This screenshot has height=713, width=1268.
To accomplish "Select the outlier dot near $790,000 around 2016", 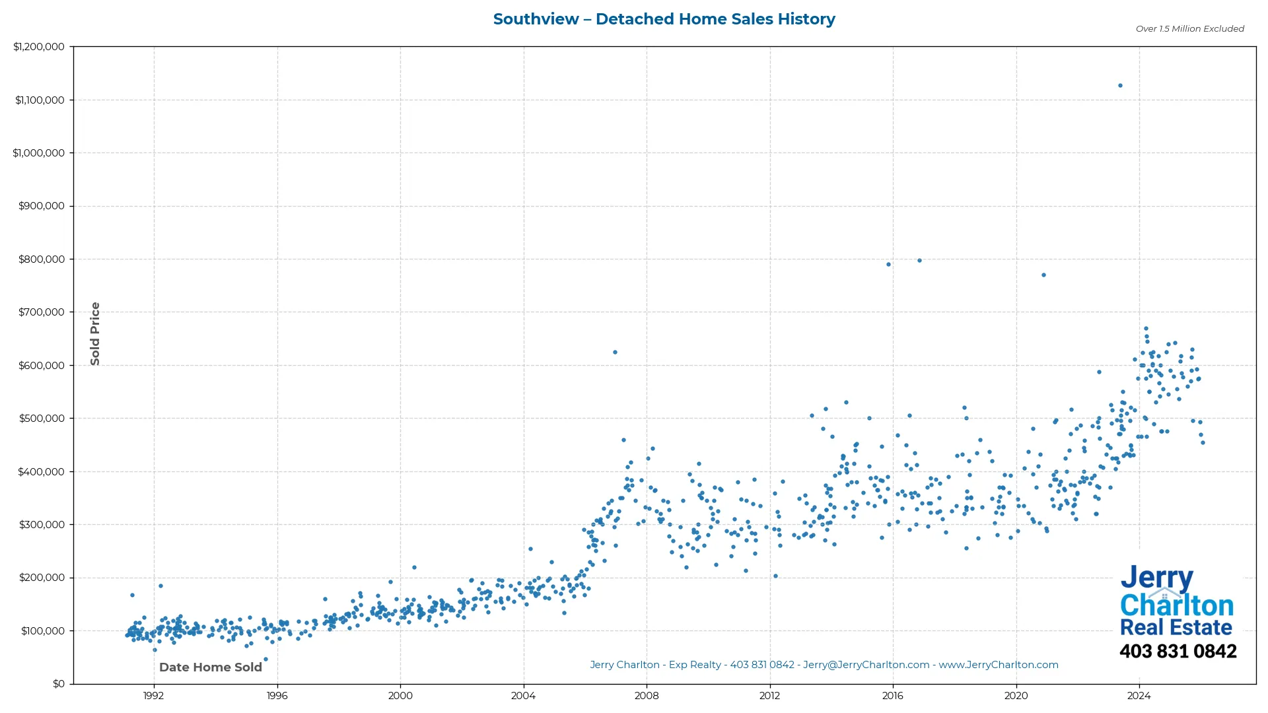I will [889, 264].
